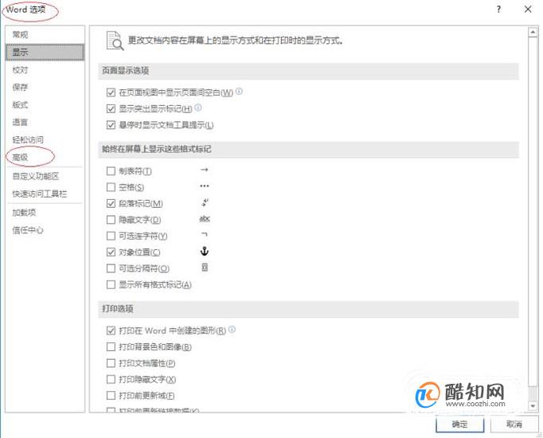The width and height of the screenshot is (543, 438).
Task: Toggle 显示突出显示标记 checkbox
Action: click(x=111, y=109)
